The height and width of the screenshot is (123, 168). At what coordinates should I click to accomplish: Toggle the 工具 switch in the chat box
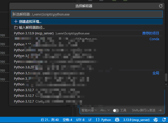click(116, 110)
